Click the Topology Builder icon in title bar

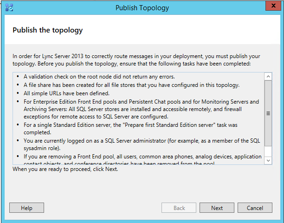tap(9, 7)
